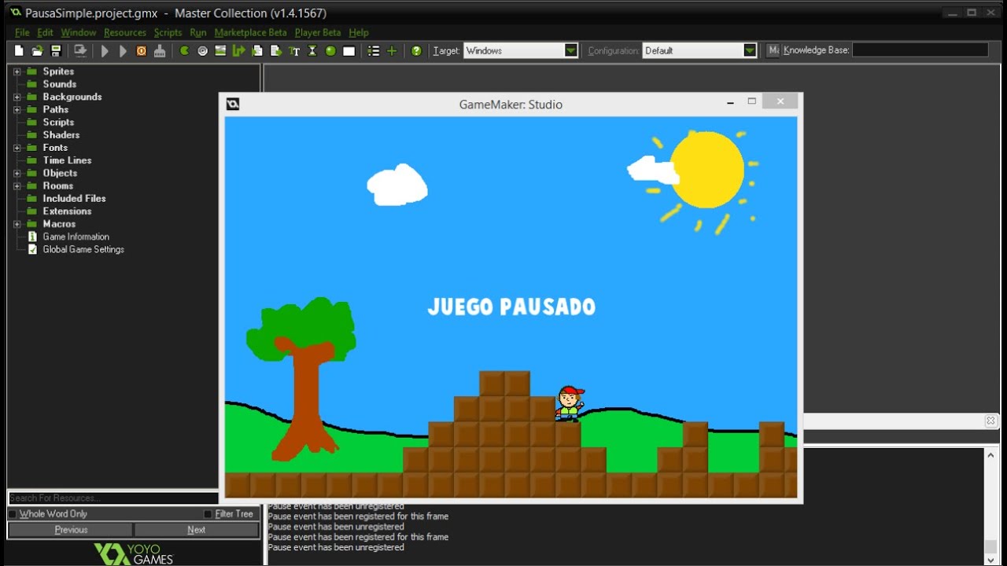1007x566 pixels.
Task: Expand the Fonts folder
Action: pyautogui.click(x=17, y=148)
